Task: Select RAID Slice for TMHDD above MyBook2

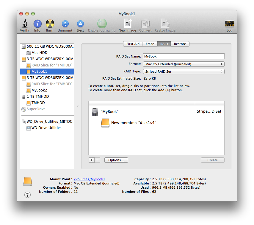Action: [x=47, y=84]
